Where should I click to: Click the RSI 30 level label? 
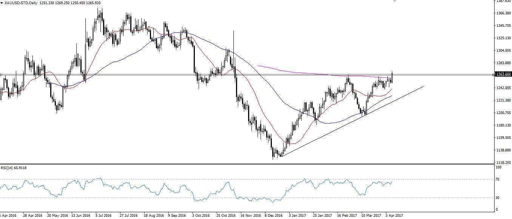coord(498,198)
